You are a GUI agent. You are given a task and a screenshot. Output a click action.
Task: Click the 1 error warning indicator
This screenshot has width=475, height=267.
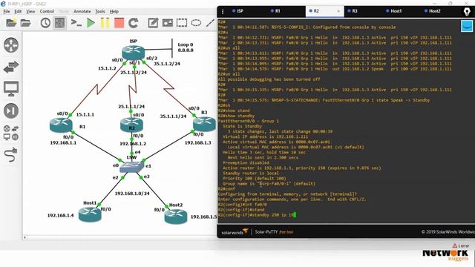click(461, 245)
